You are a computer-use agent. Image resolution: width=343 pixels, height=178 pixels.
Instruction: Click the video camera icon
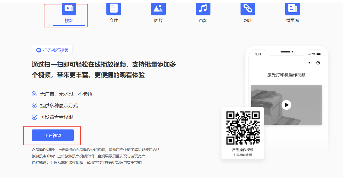click(69, 9)
